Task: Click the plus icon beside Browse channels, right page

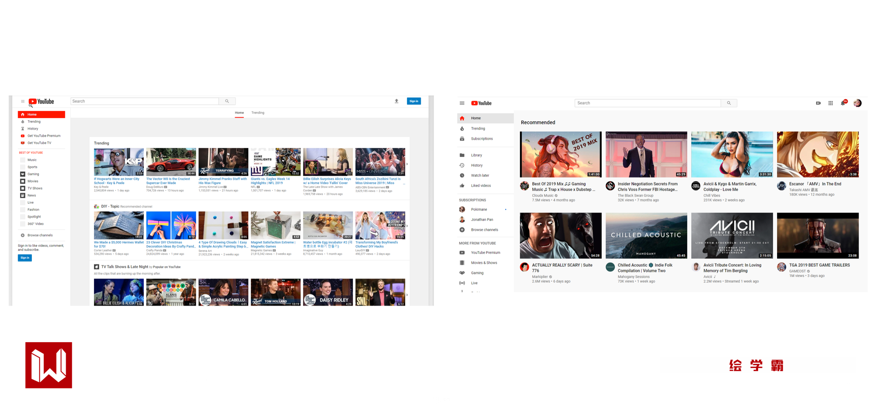Action: 462,230
